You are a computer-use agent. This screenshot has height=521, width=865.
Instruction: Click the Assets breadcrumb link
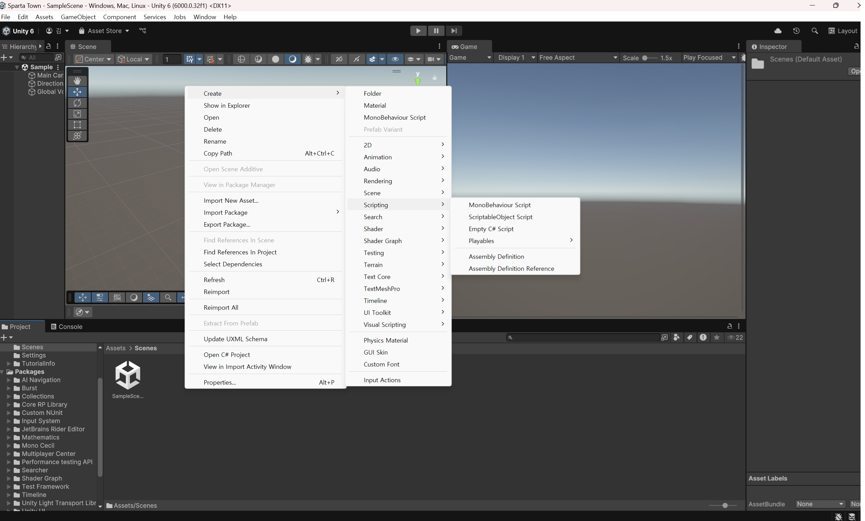pyautogui.click(x=116, y=348)
